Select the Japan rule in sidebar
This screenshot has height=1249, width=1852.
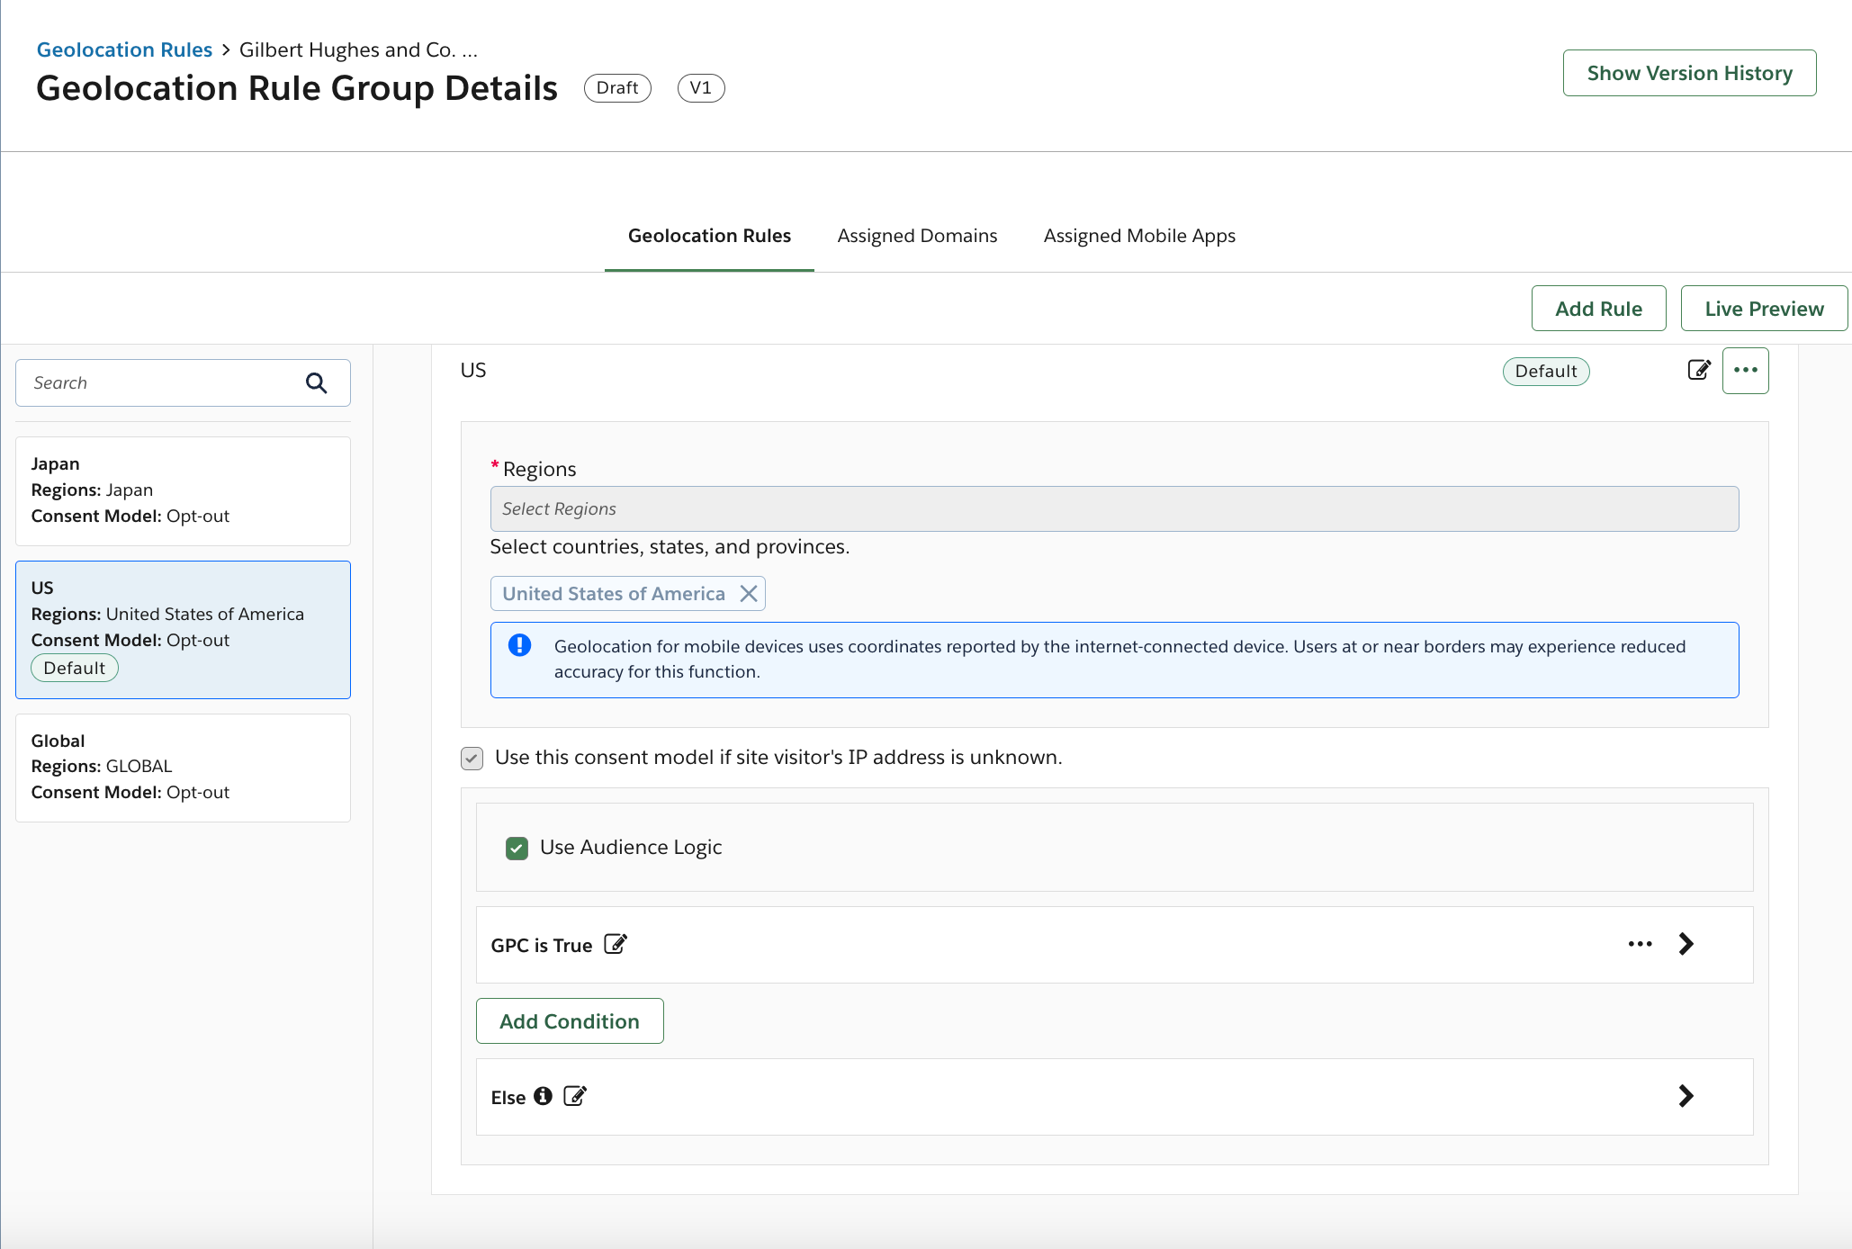point(183,490)
